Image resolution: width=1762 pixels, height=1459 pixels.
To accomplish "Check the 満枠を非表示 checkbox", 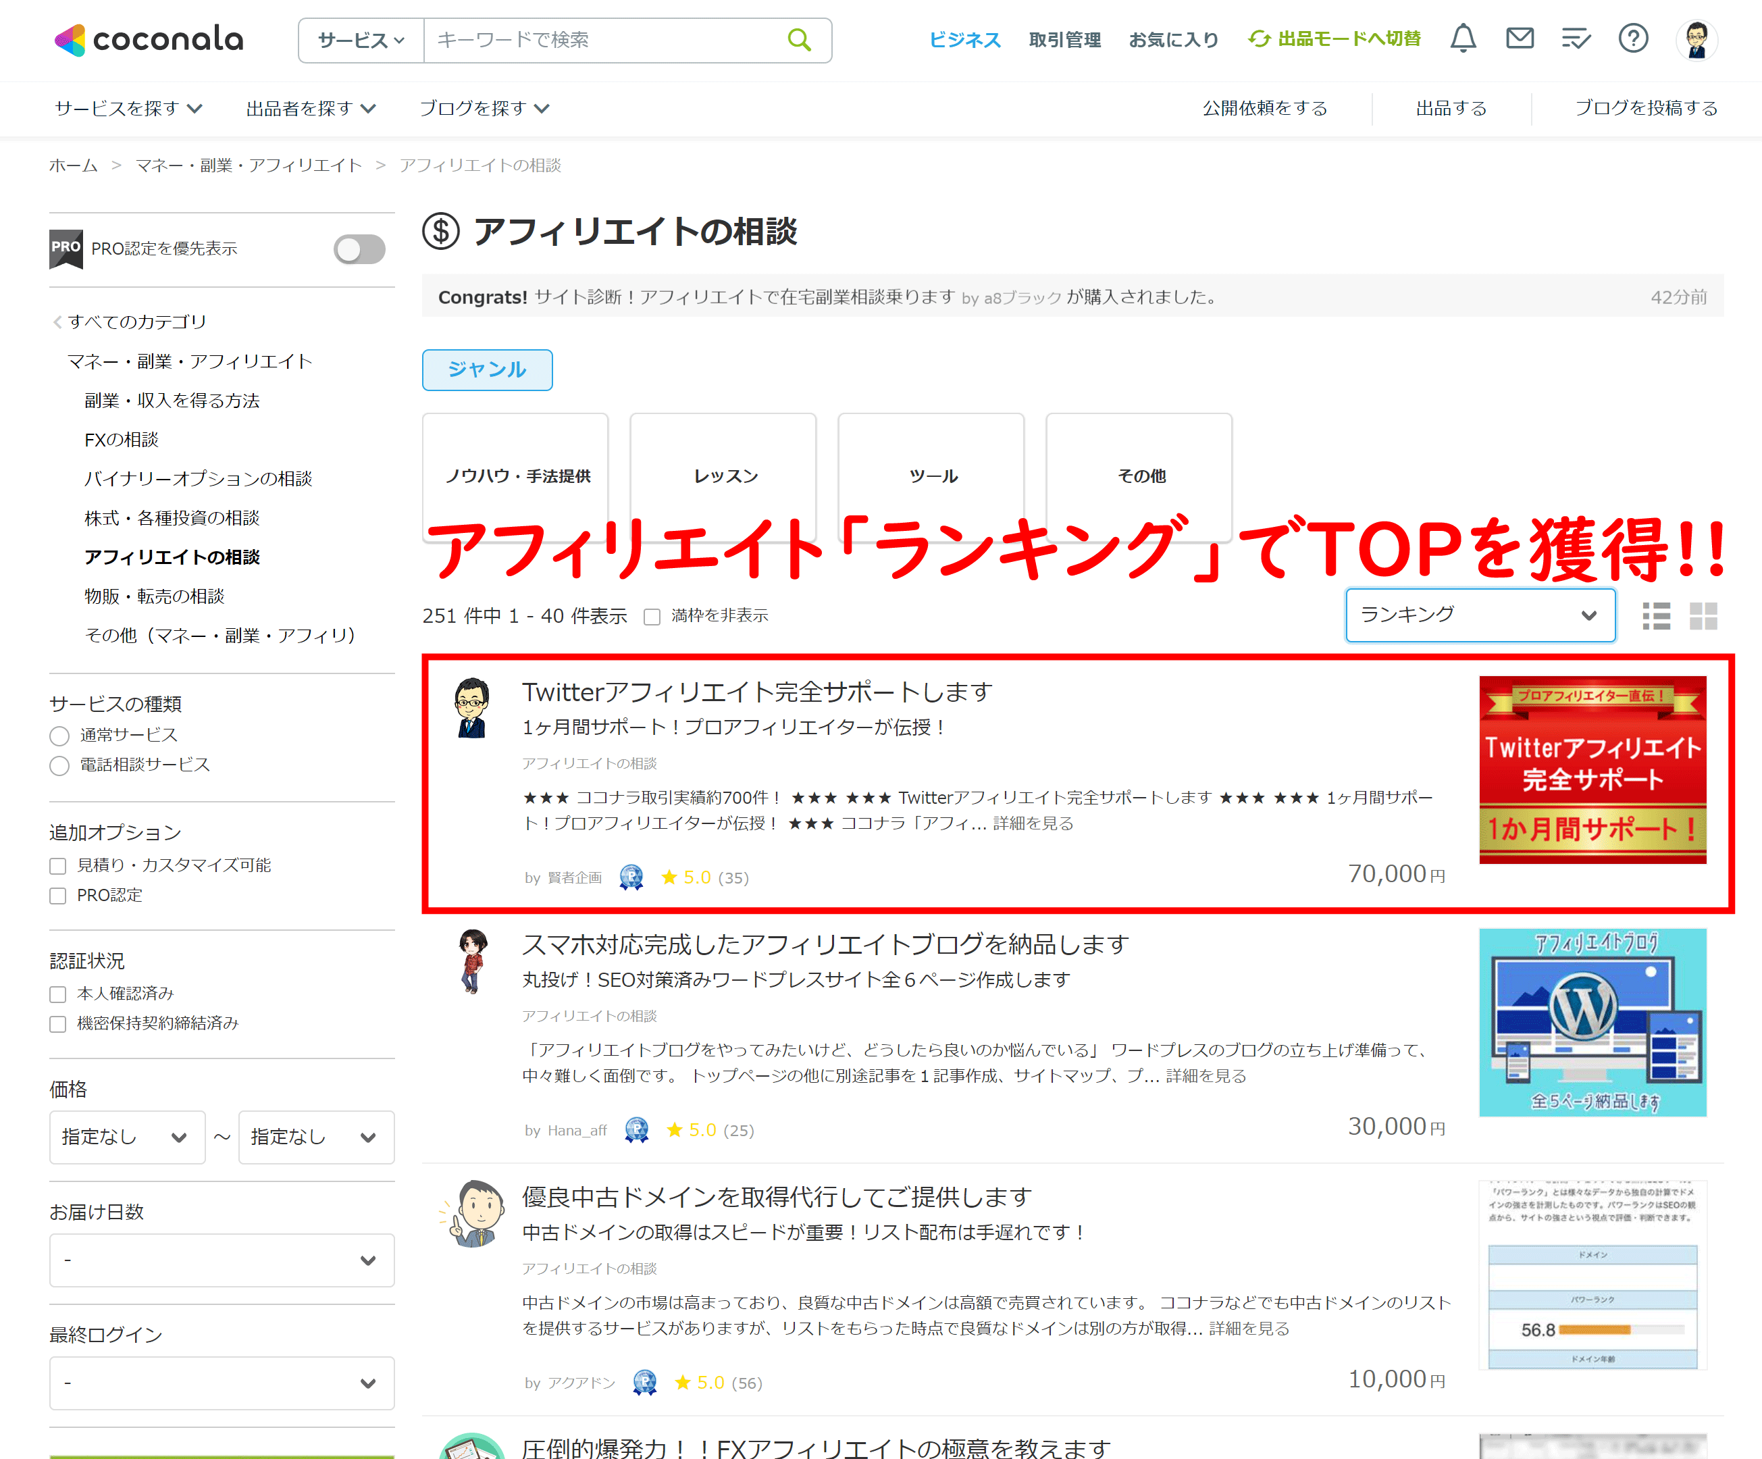I will (x=651, y=616).
